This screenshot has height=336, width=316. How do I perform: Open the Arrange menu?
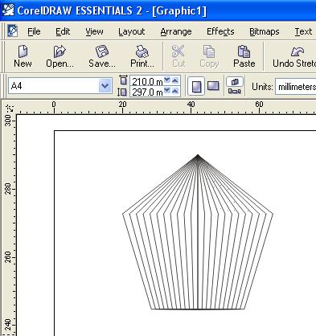point(176,31)
